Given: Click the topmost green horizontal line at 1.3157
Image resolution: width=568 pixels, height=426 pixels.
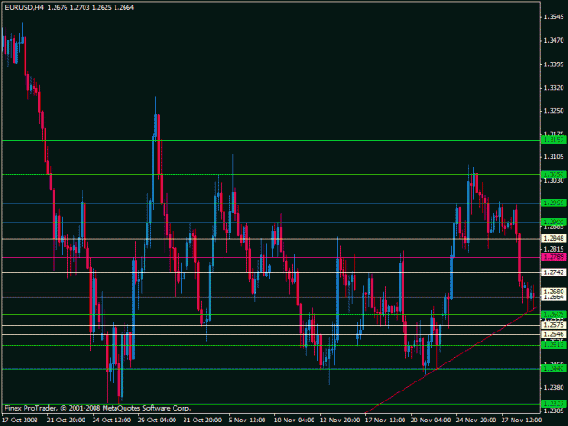Looking at the screenshot, I should [271, 140].
